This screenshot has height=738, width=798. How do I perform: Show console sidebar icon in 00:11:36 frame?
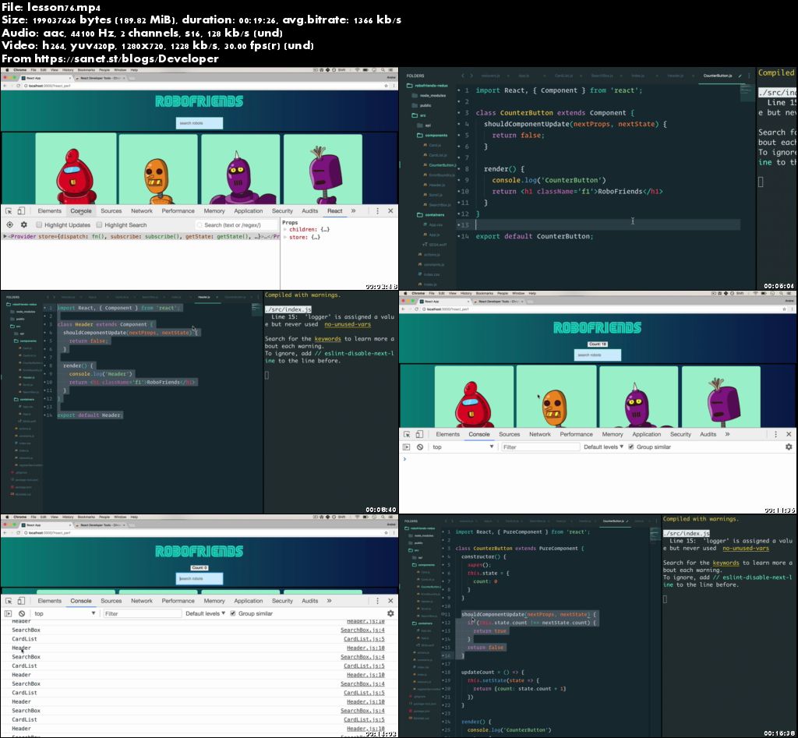pos(406,447)
